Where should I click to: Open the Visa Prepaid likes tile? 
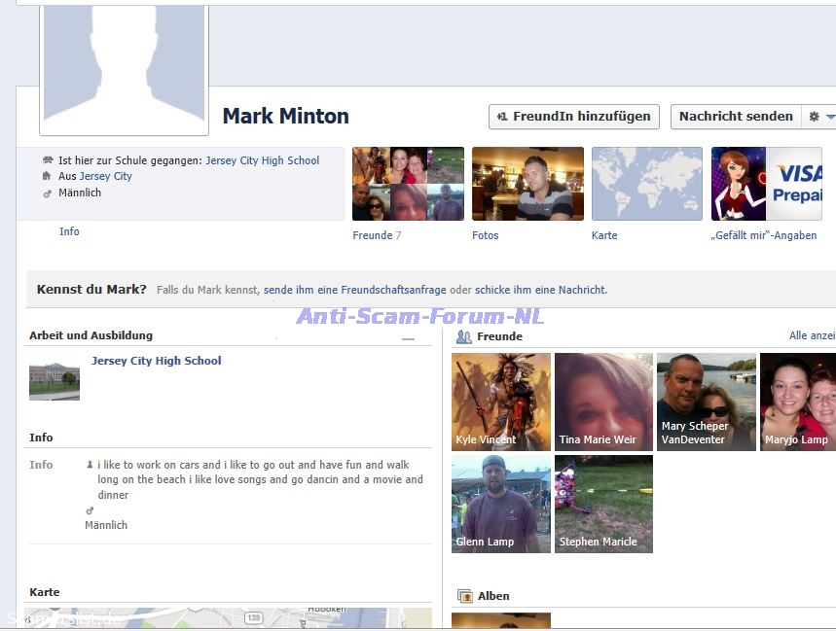(766, 184)
